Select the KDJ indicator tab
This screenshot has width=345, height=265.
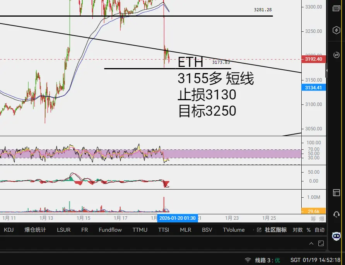tap(9, 230)
